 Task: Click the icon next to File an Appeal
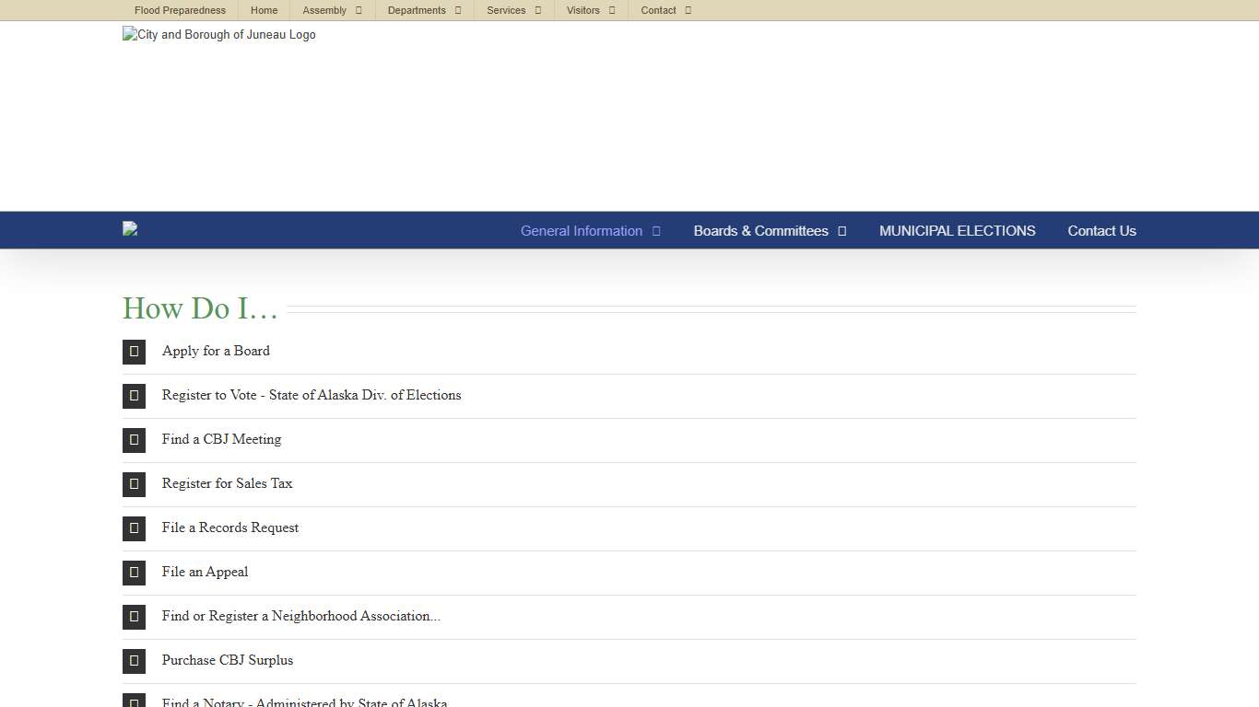point(134,573)
